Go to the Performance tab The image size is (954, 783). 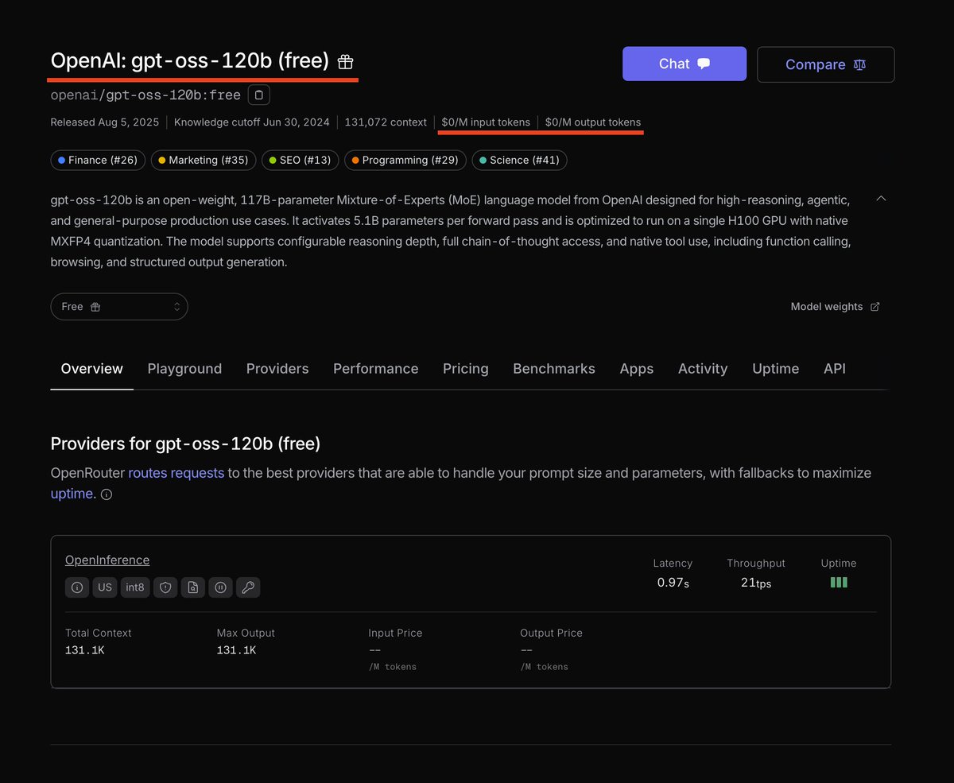(375, 369)
